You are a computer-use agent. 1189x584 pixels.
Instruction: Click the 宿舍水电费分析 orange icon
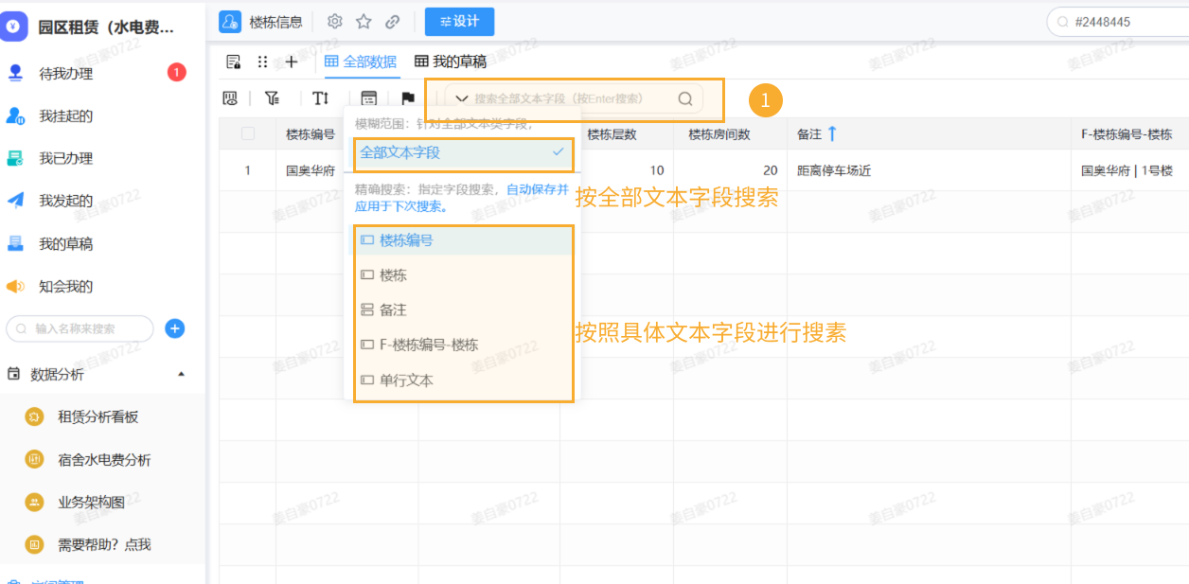click(34, 459)
